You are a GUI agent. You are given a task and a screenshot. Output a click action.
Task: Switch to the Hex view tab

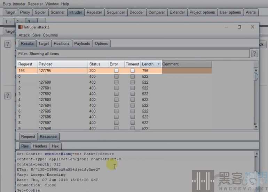(x=55, y=146)
